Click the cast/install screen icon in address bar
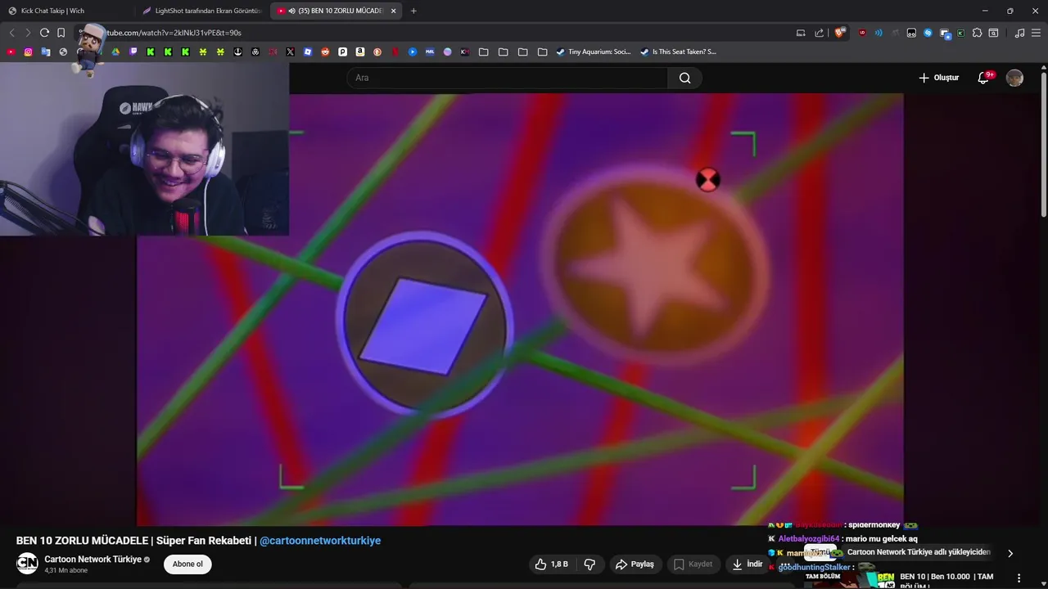 click(x=801, y=33)
